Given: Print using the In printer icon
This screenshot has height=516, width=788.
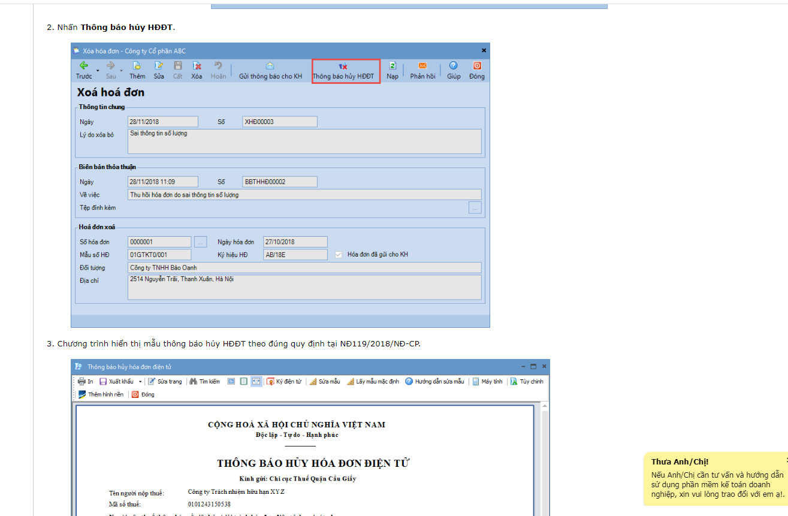Looking at the screenshot, I should coord(81,382).
